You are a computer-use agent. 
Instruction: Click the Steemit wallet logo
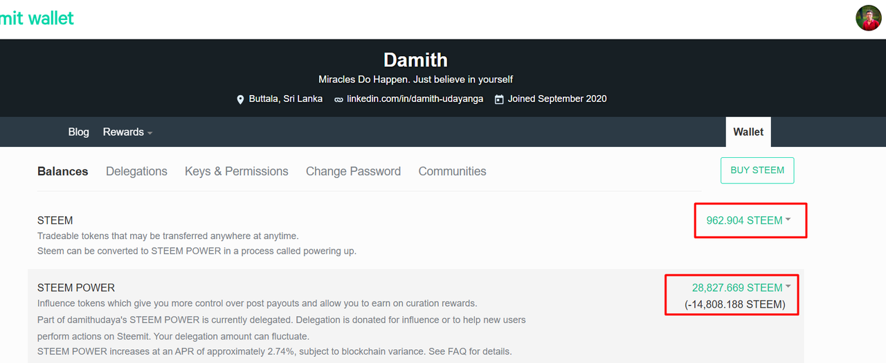coord(37,18)
